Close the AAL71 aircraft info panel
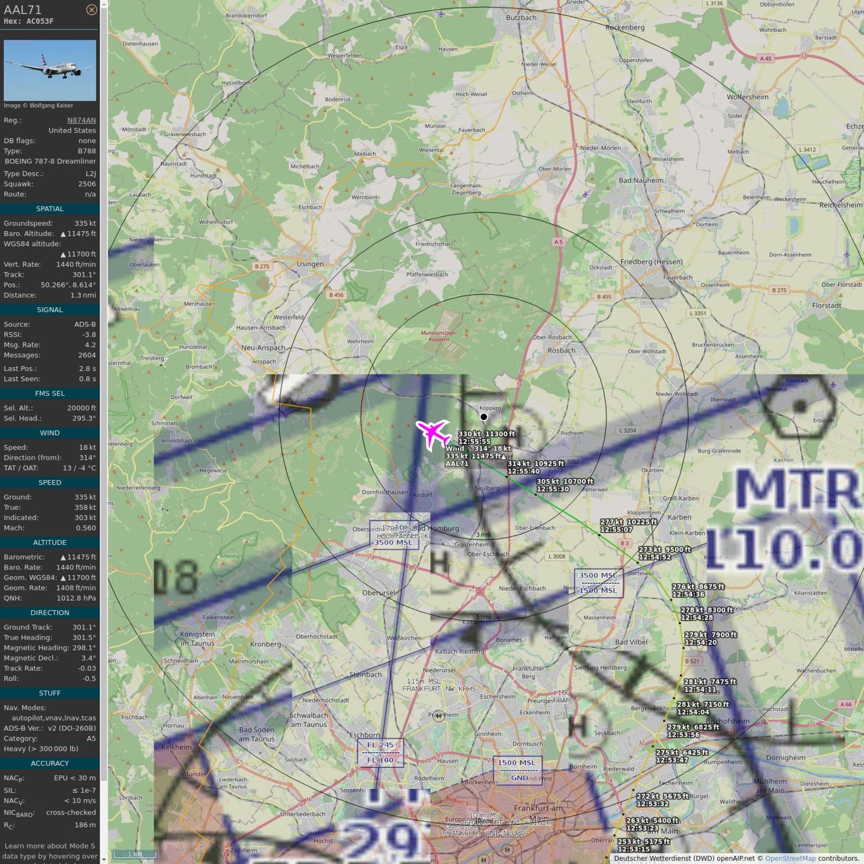The height and width of the screenshot is (864, 864). (91, 10)
